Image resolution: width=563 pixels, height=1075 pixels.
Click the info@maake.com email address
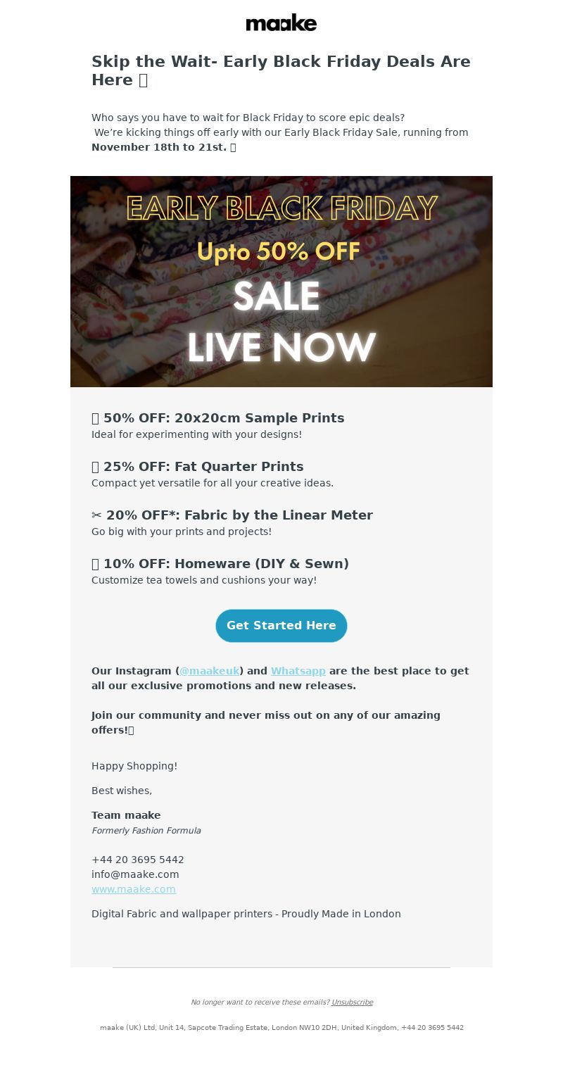135,874
